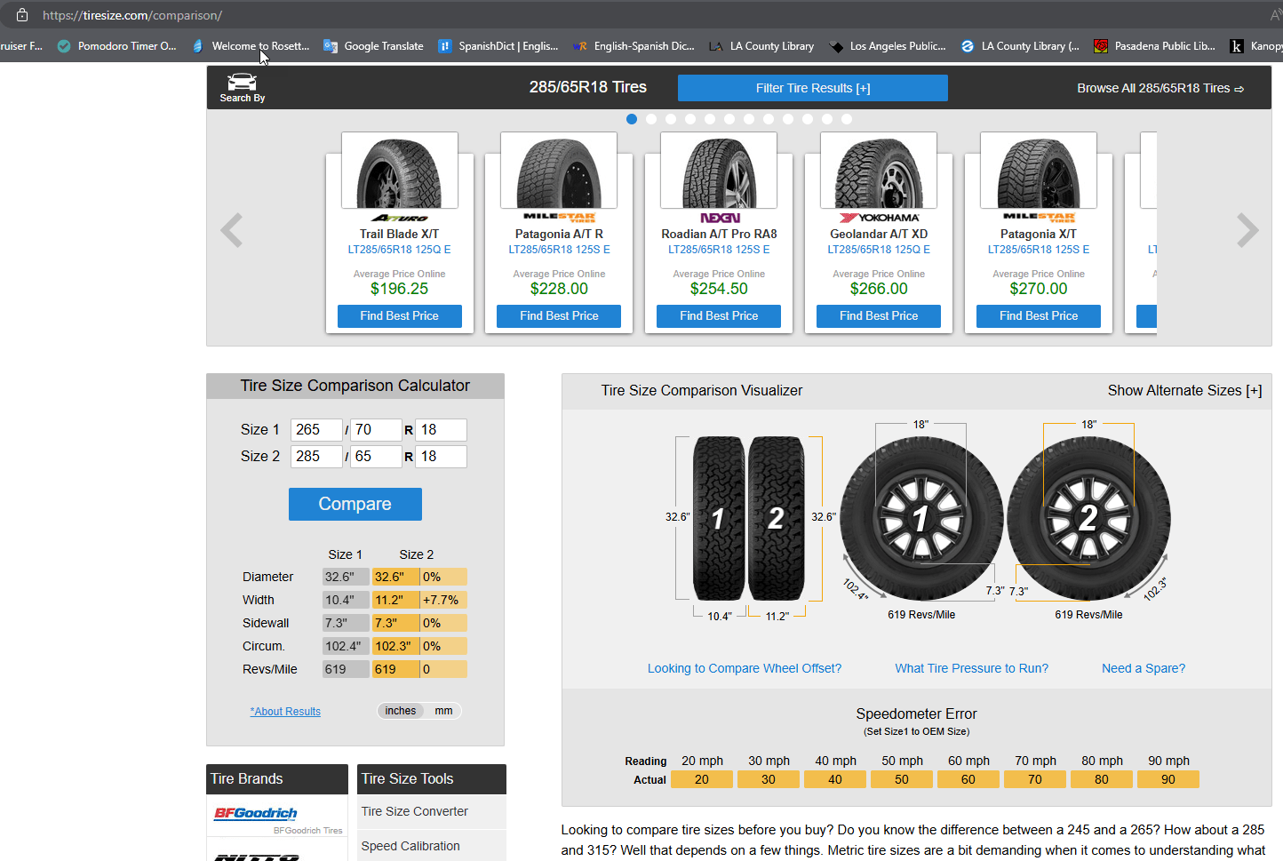Expand the Filter Tire Results panel

812,88
